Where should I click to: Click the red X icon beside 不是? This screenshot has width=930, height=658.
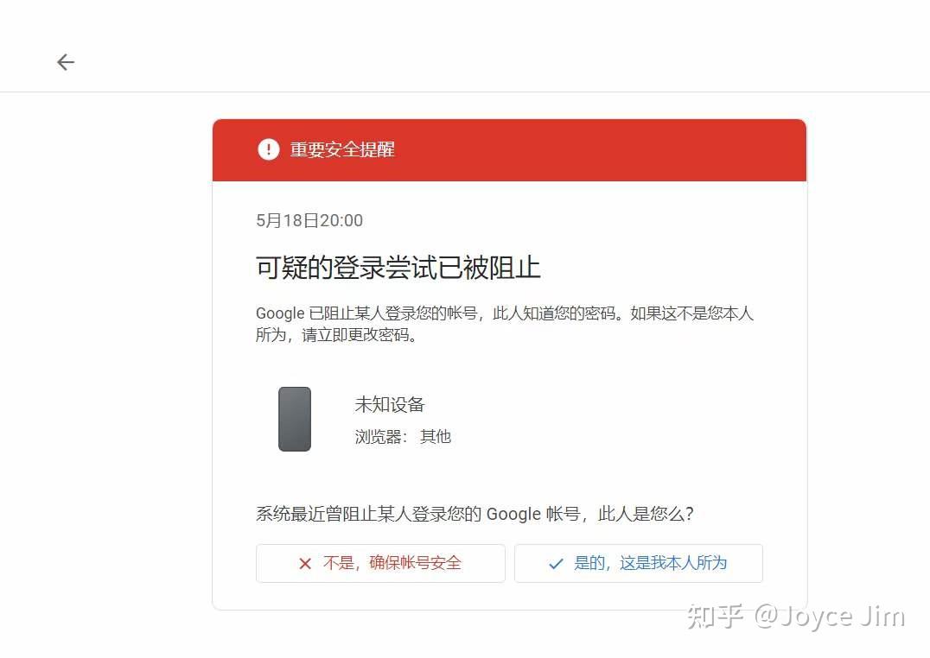point(305,563)
